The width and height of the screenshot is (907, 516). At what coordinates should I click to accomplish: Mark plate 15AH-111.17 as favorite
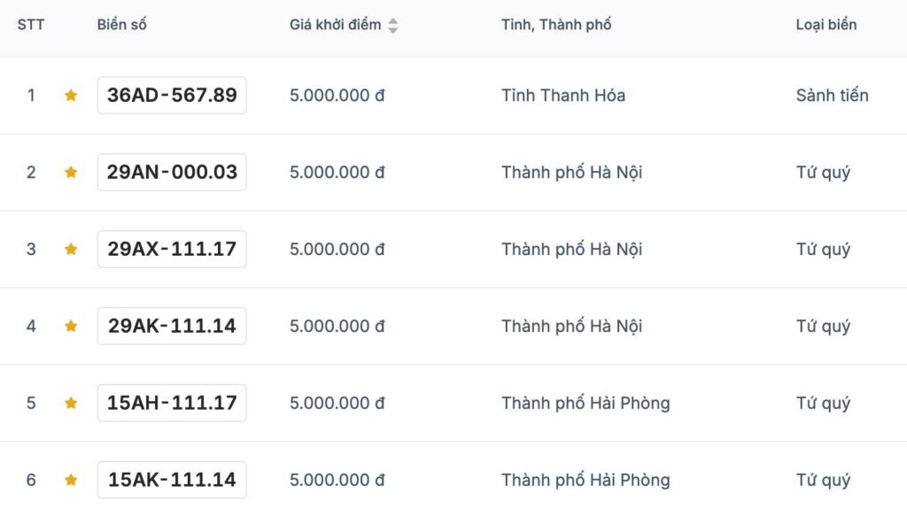click(x=71, y=403)
